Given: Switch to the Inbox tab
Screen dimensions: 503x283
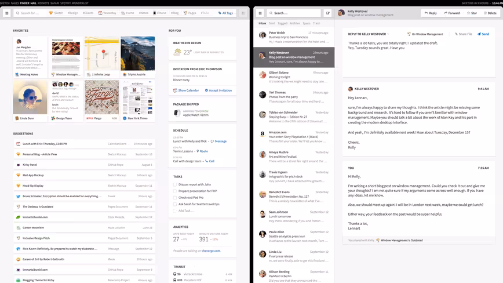Looking at the screenshot, I should (263, 23).
